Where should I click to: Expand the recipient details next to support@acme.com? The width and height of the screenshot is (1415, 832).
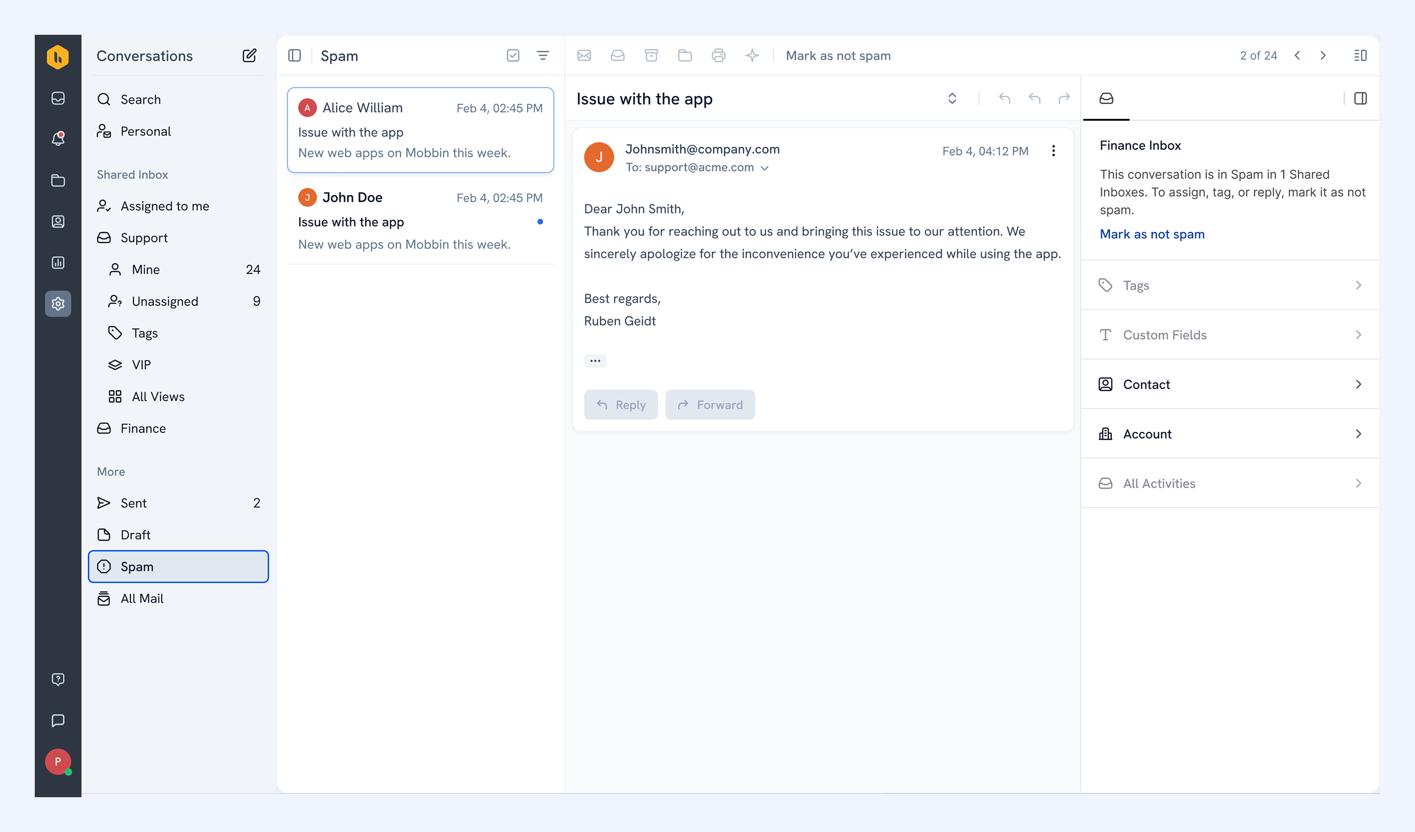point(765,168)
